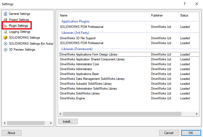Image resolution: width=203 pixels, height=137 pixels.
Task: Click the General Settings checklist icon
Action: pos(5,14)
